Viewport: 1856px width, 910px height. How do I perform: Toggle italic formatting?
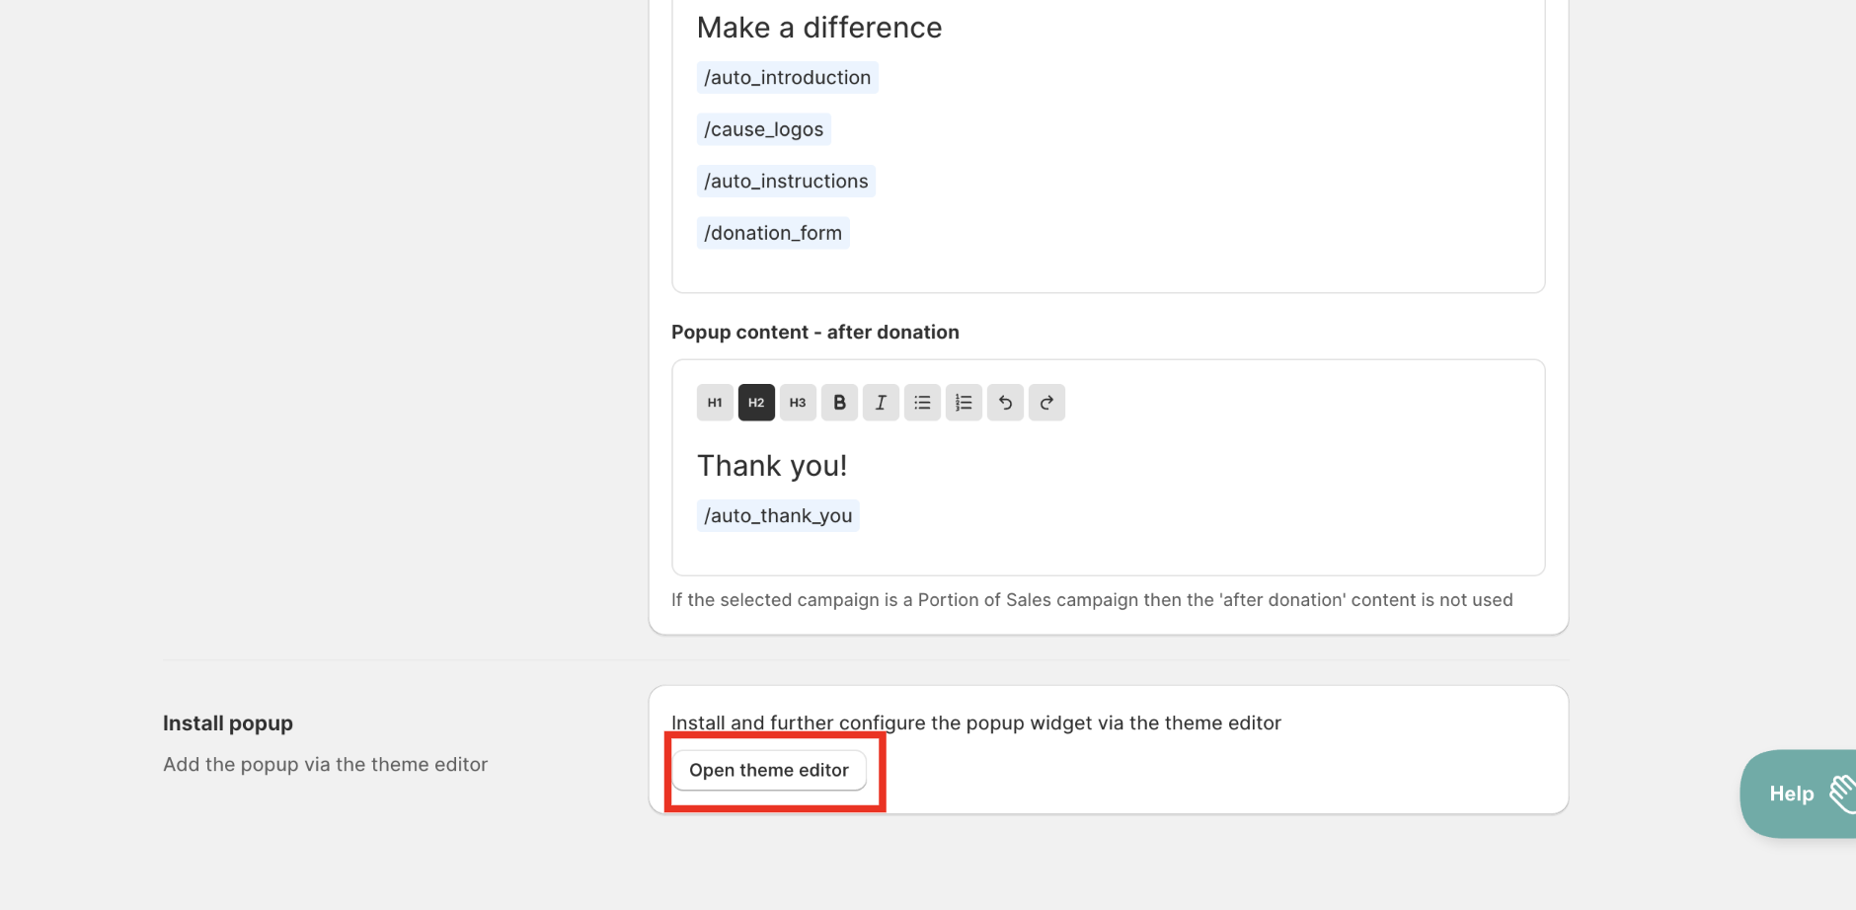pos(881,403)
